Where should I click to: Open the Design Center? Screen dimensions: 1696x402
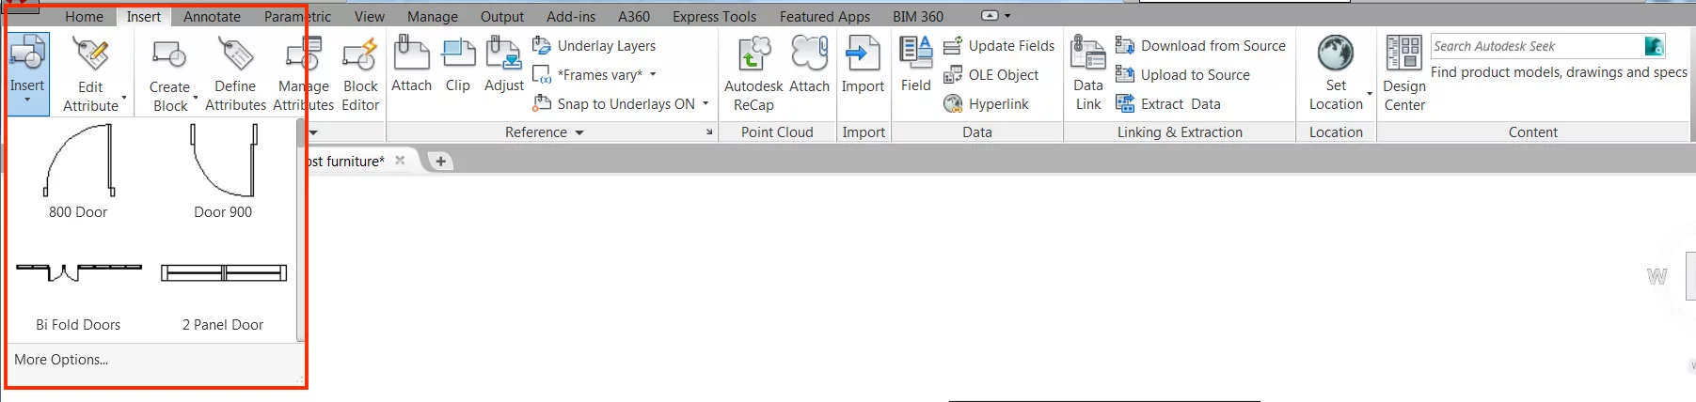1404,74
